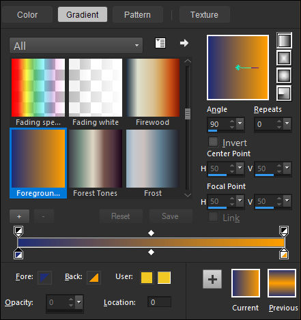Switch to the Pattern tab
The image size is (301, 320).
tap(137, 15)
